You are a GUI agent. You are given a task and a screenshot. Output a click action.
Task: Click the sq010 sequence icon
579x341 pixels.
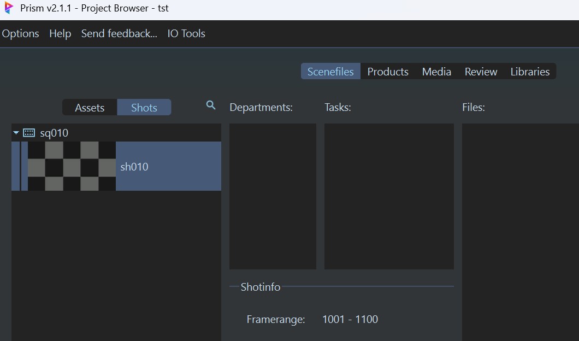(29, 133)
